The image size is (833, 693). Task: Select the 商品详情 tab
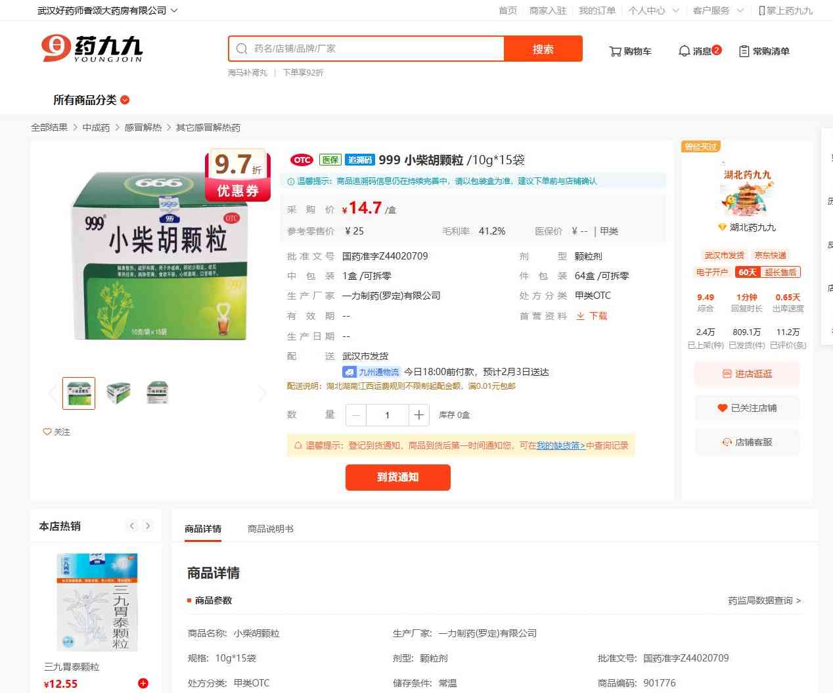203,529
